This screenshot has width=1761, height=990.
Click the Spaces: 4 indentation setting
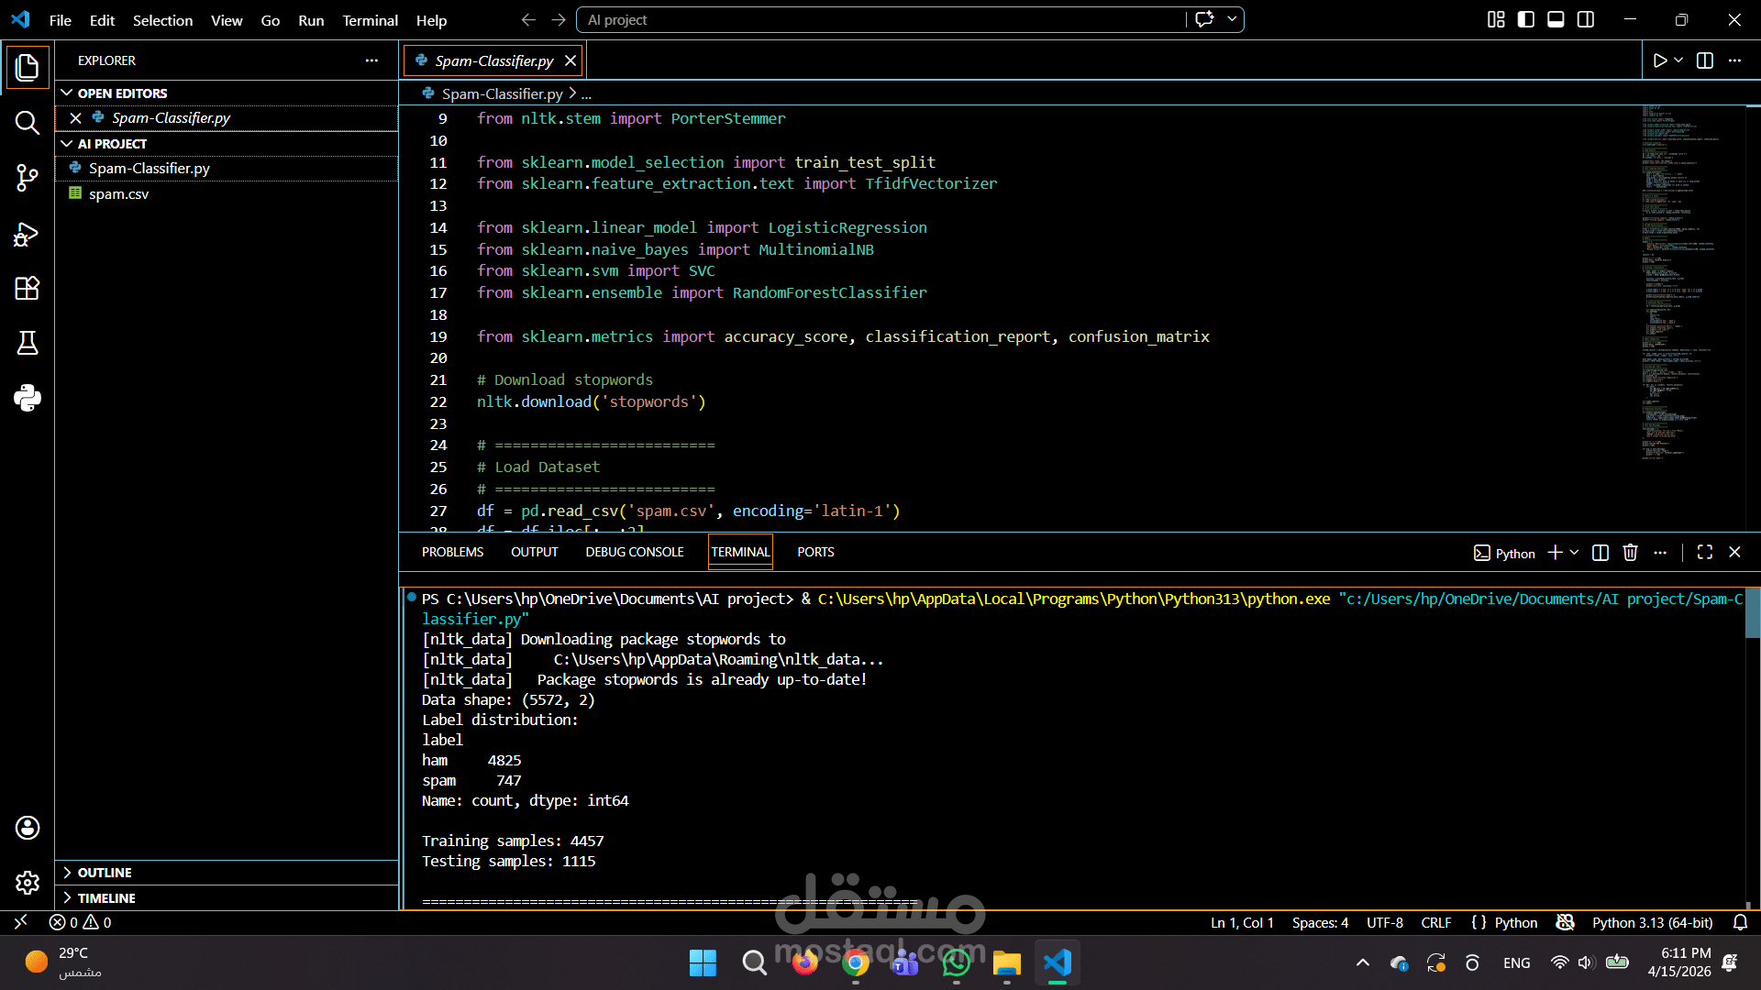1319,923
